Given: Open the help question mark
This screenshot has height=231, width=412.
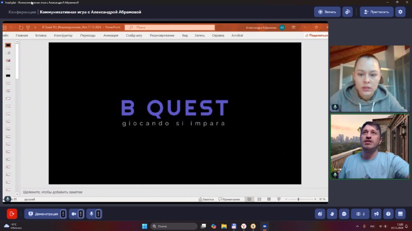Looking at the screenshot, I should [x=388, y=214].
